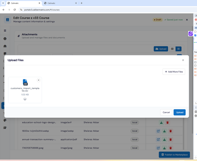The image size is (197, 161).
Task: Click the 1600w-IvijmiOsXhA.webp file name
Action: tap(35, 131)
